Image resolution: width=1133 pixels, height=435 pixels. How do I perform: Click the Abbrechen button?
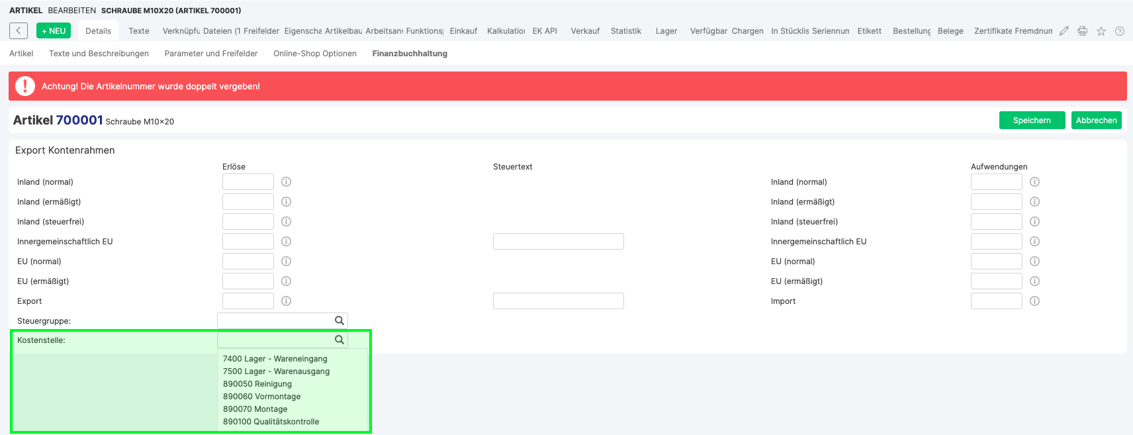[x=1096, y=121]
